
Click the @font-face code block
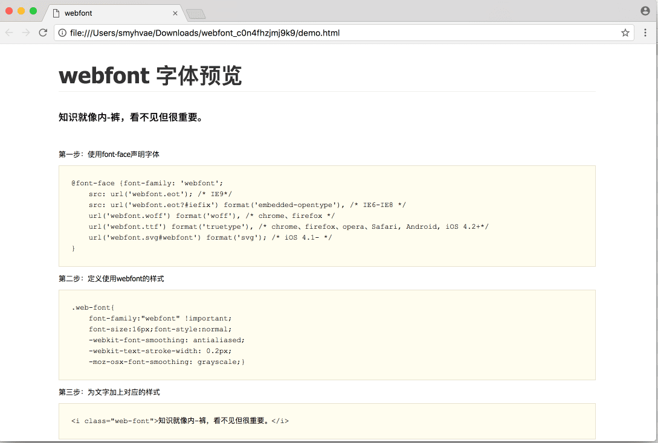tap(327, 215)
